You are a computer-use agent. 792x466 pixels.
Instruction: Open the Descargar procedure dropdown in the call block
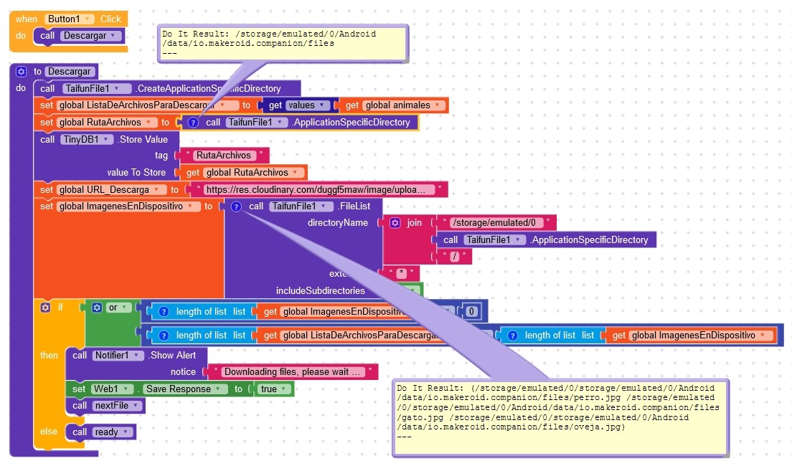pyautogui.click(x=90, y=36)
